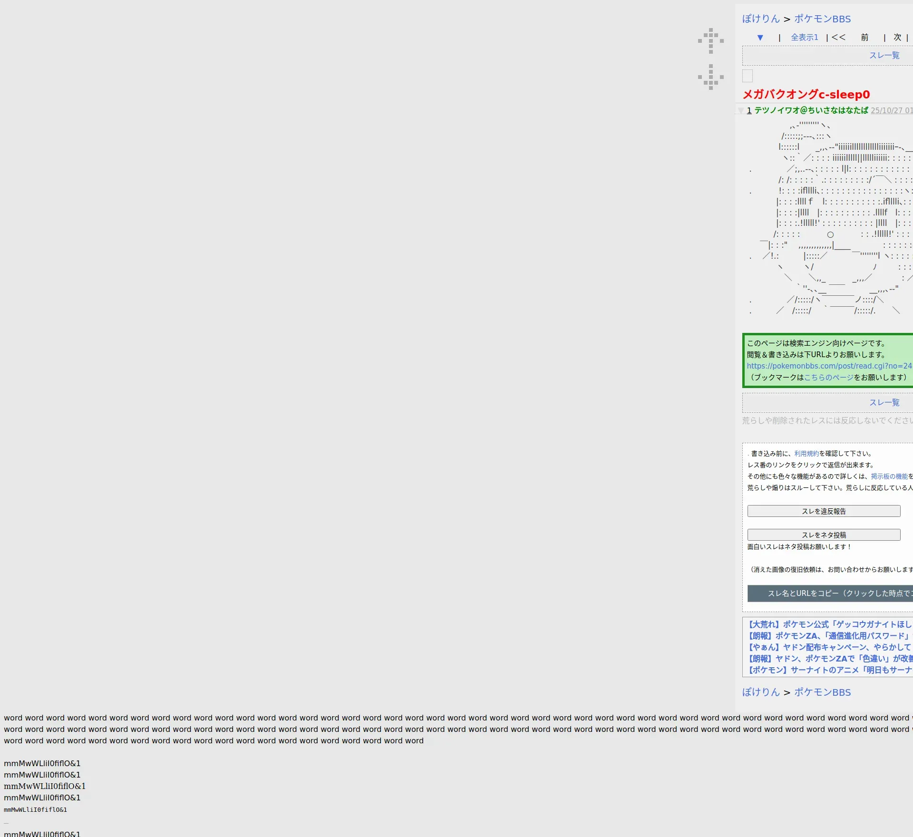Screen dimensions: 913x837
Task: Click the << first-page navigation item
Action: (838, 38)
